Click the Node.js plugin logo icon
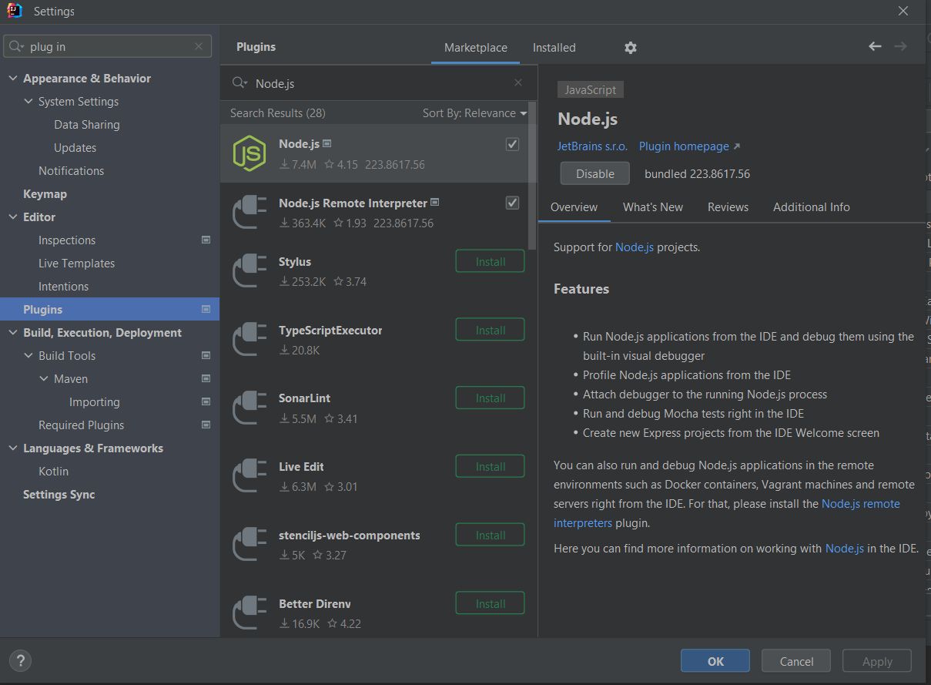931x685 pixels. (249, 153)
